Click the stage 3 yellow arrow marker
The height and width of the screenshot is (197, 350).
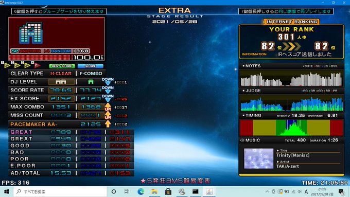pos(27,65)
